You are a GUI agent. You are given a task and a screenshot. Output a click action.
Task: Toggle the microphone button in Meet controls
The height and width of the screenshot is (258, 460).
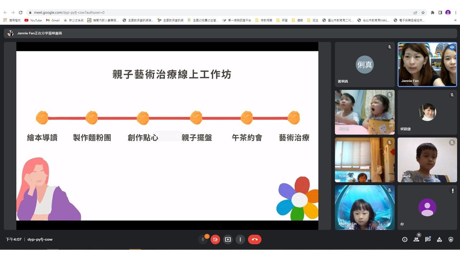[x=203, y=240]
